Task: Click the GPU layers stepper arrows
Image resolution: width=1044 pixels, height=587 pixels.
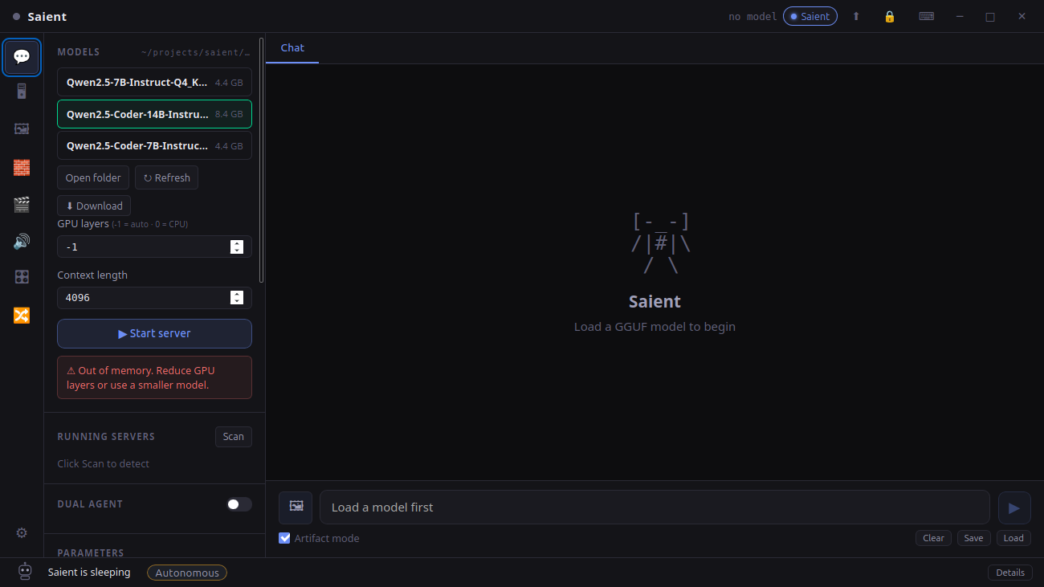Action: click(237, 247)
